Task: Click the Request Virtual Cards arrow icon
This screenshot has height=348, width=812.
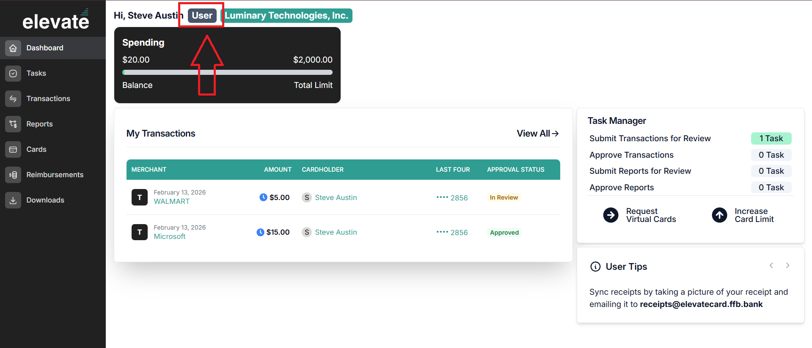Action: pyautogui.click(x=611, y=215)
